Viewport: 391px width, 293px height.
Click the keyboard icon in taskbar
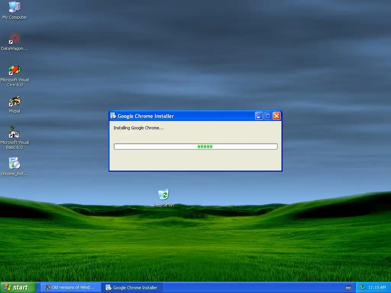tap(348, 288)
